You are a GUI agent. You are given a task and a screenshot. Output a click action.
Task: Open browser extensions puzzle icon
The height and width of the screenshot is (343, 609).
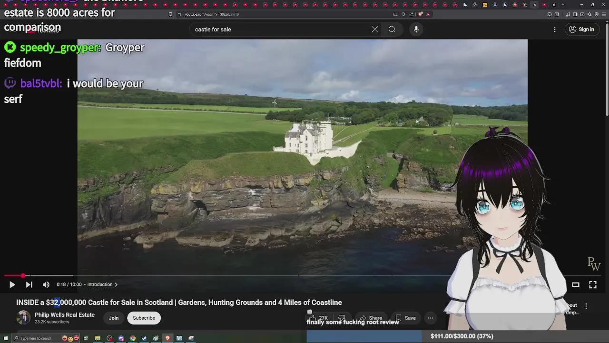550,14
